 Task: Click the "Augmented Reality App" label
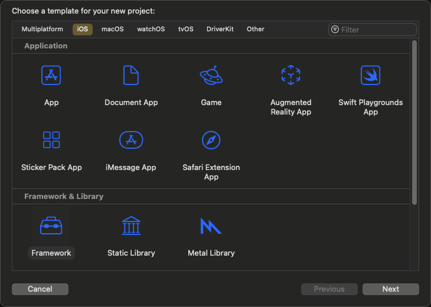point(291,107)
